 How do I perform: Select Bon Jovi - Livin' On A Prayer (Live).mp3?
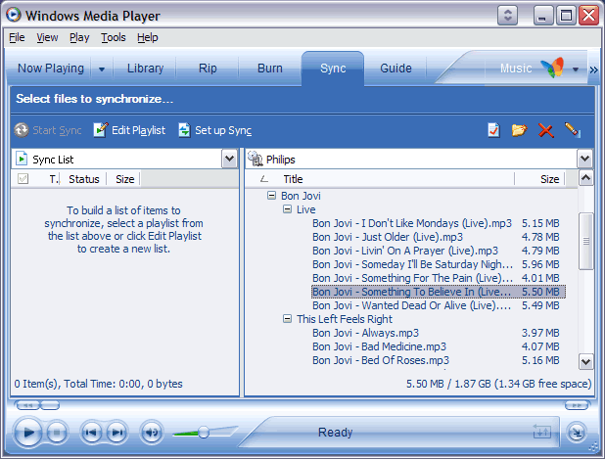click(x=439, y=251)
